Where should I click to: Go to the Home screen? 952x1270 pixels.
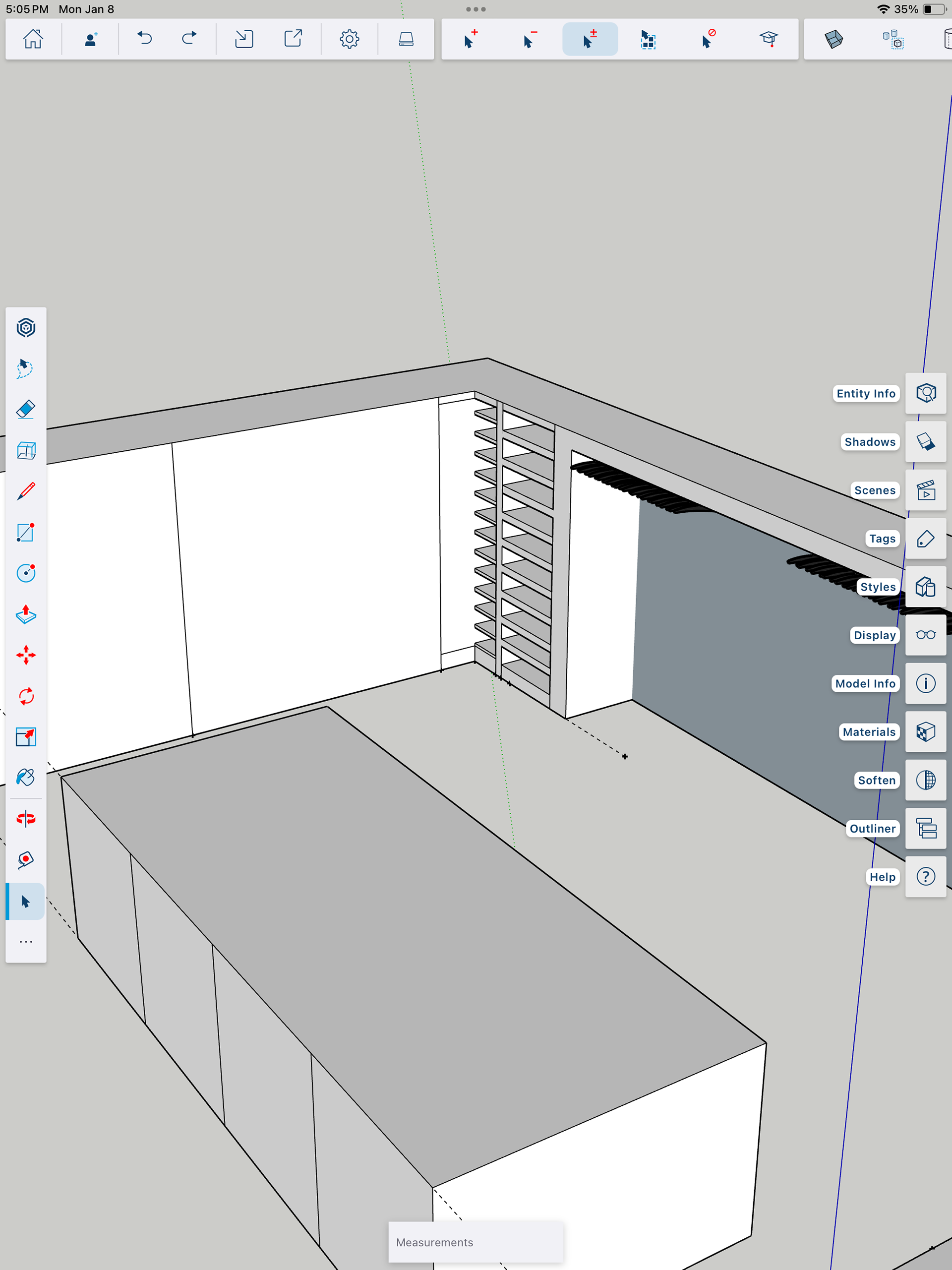pyautogui.click(x=33, y=39)
